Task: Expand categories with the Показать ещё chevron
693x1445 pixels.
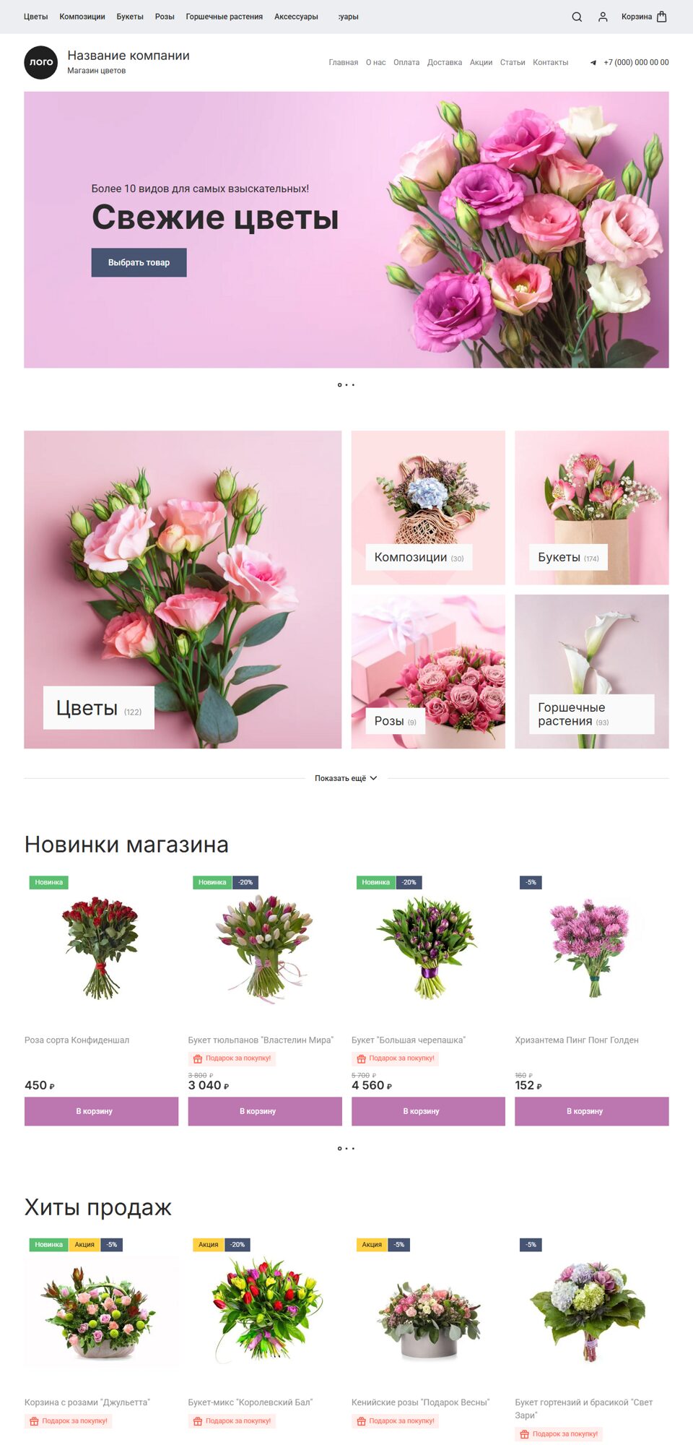Action: [x=373, y=778]
